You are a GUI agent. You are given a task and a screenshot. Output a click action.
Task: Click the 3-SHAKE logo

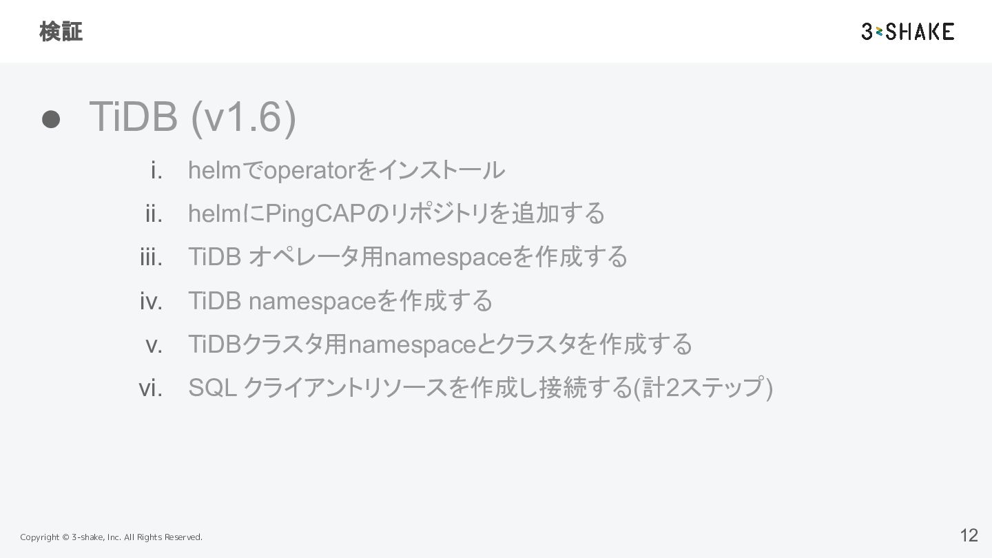(x=907, y=31)
